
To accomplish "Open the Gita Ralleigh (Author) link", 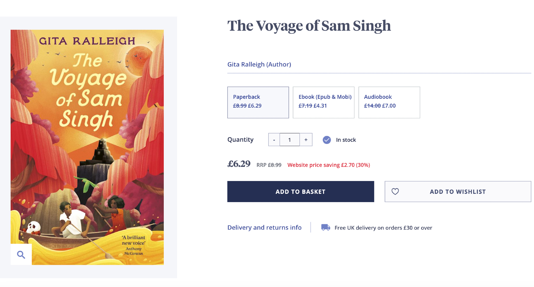I will (x=259, y=64).
